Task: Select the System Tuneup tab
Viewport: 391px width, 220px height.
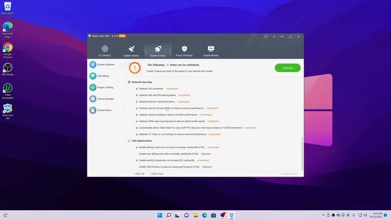Action: pyautogui.click(x=158, y=51)
